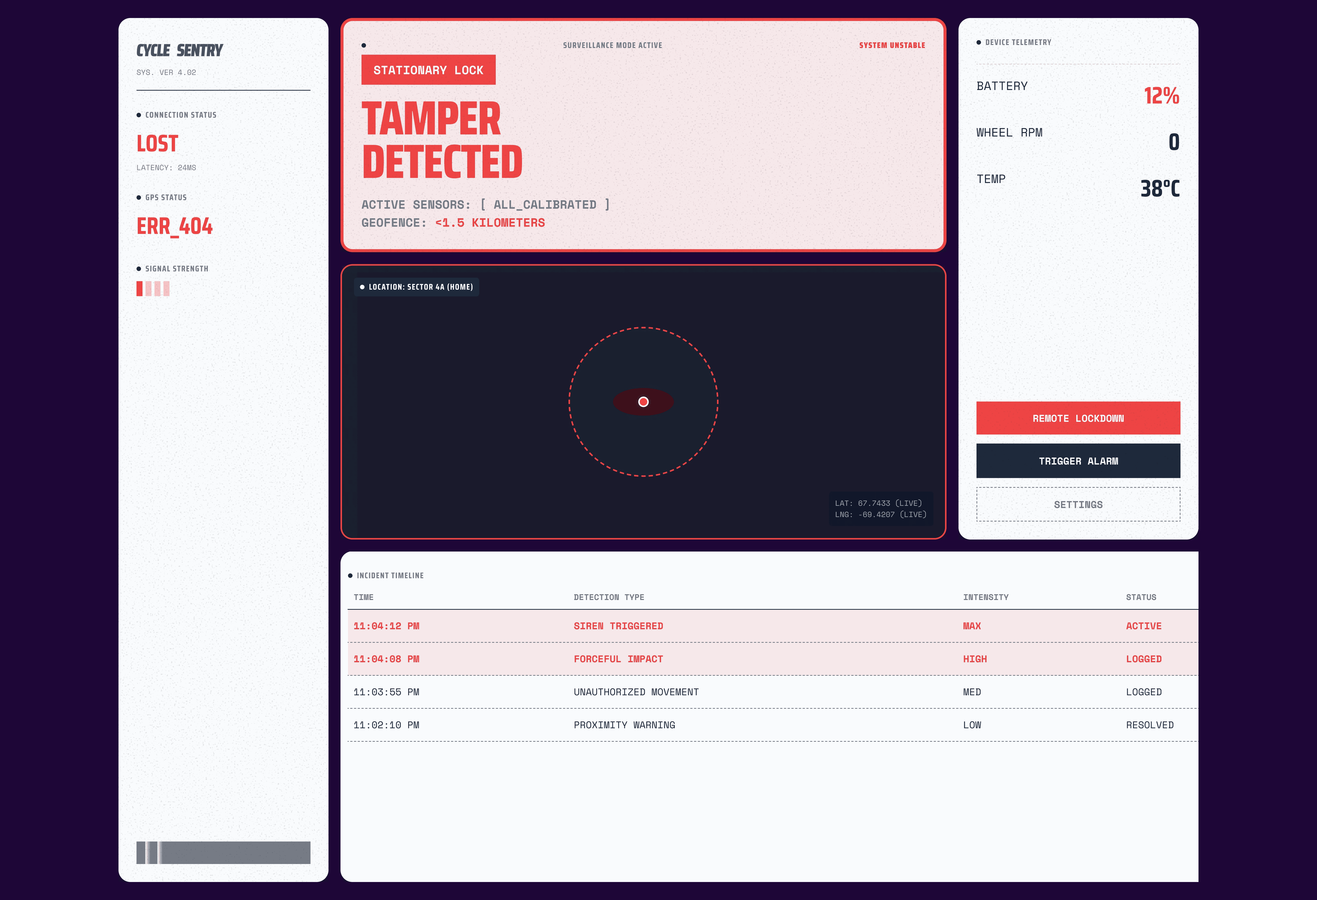Click the gray progress bar in sidebar

click(223, 852)
